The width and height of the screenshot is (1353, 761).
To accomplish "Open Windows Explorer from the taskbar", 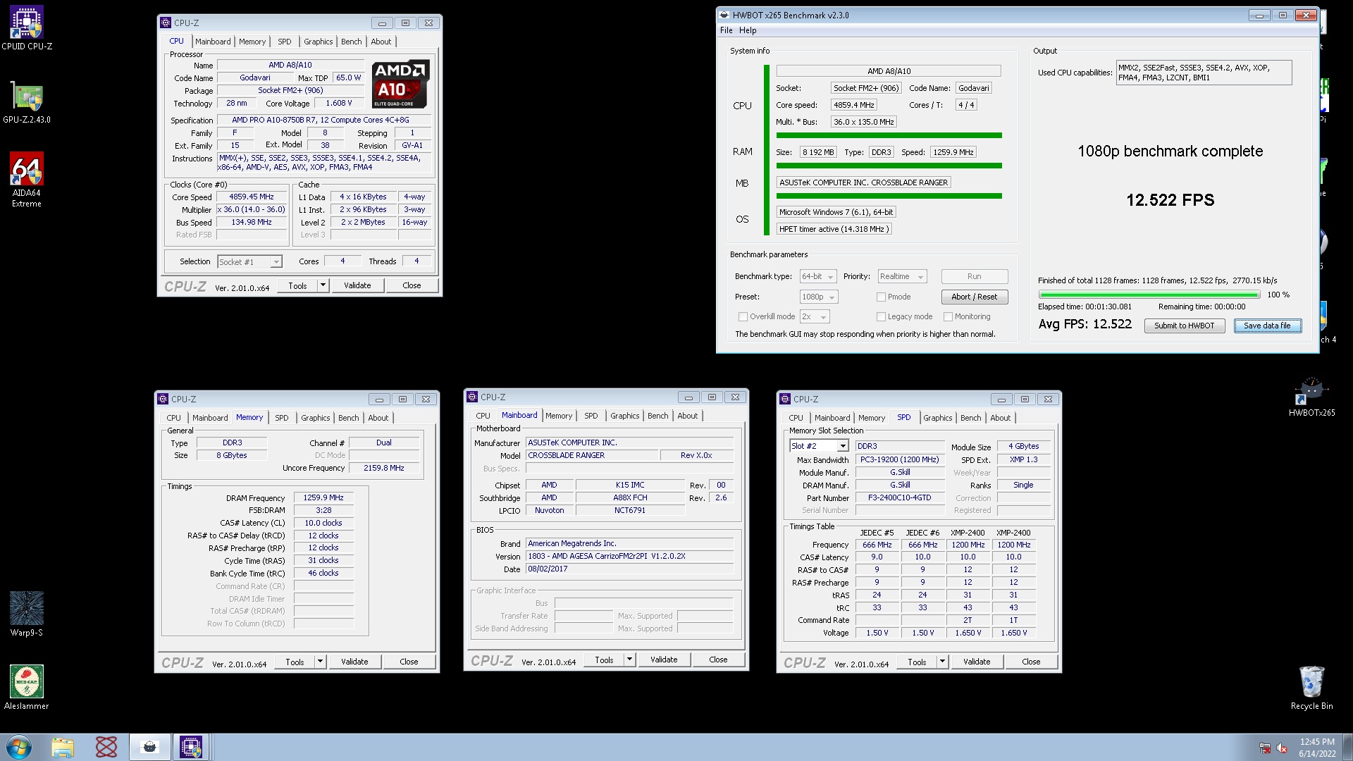I will [63, 747].
